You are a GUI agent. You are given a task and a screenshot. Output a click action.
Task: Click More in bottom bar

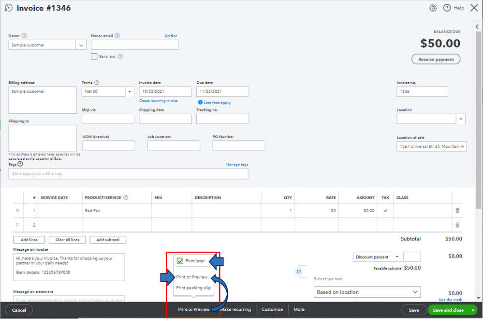(299, 309)
